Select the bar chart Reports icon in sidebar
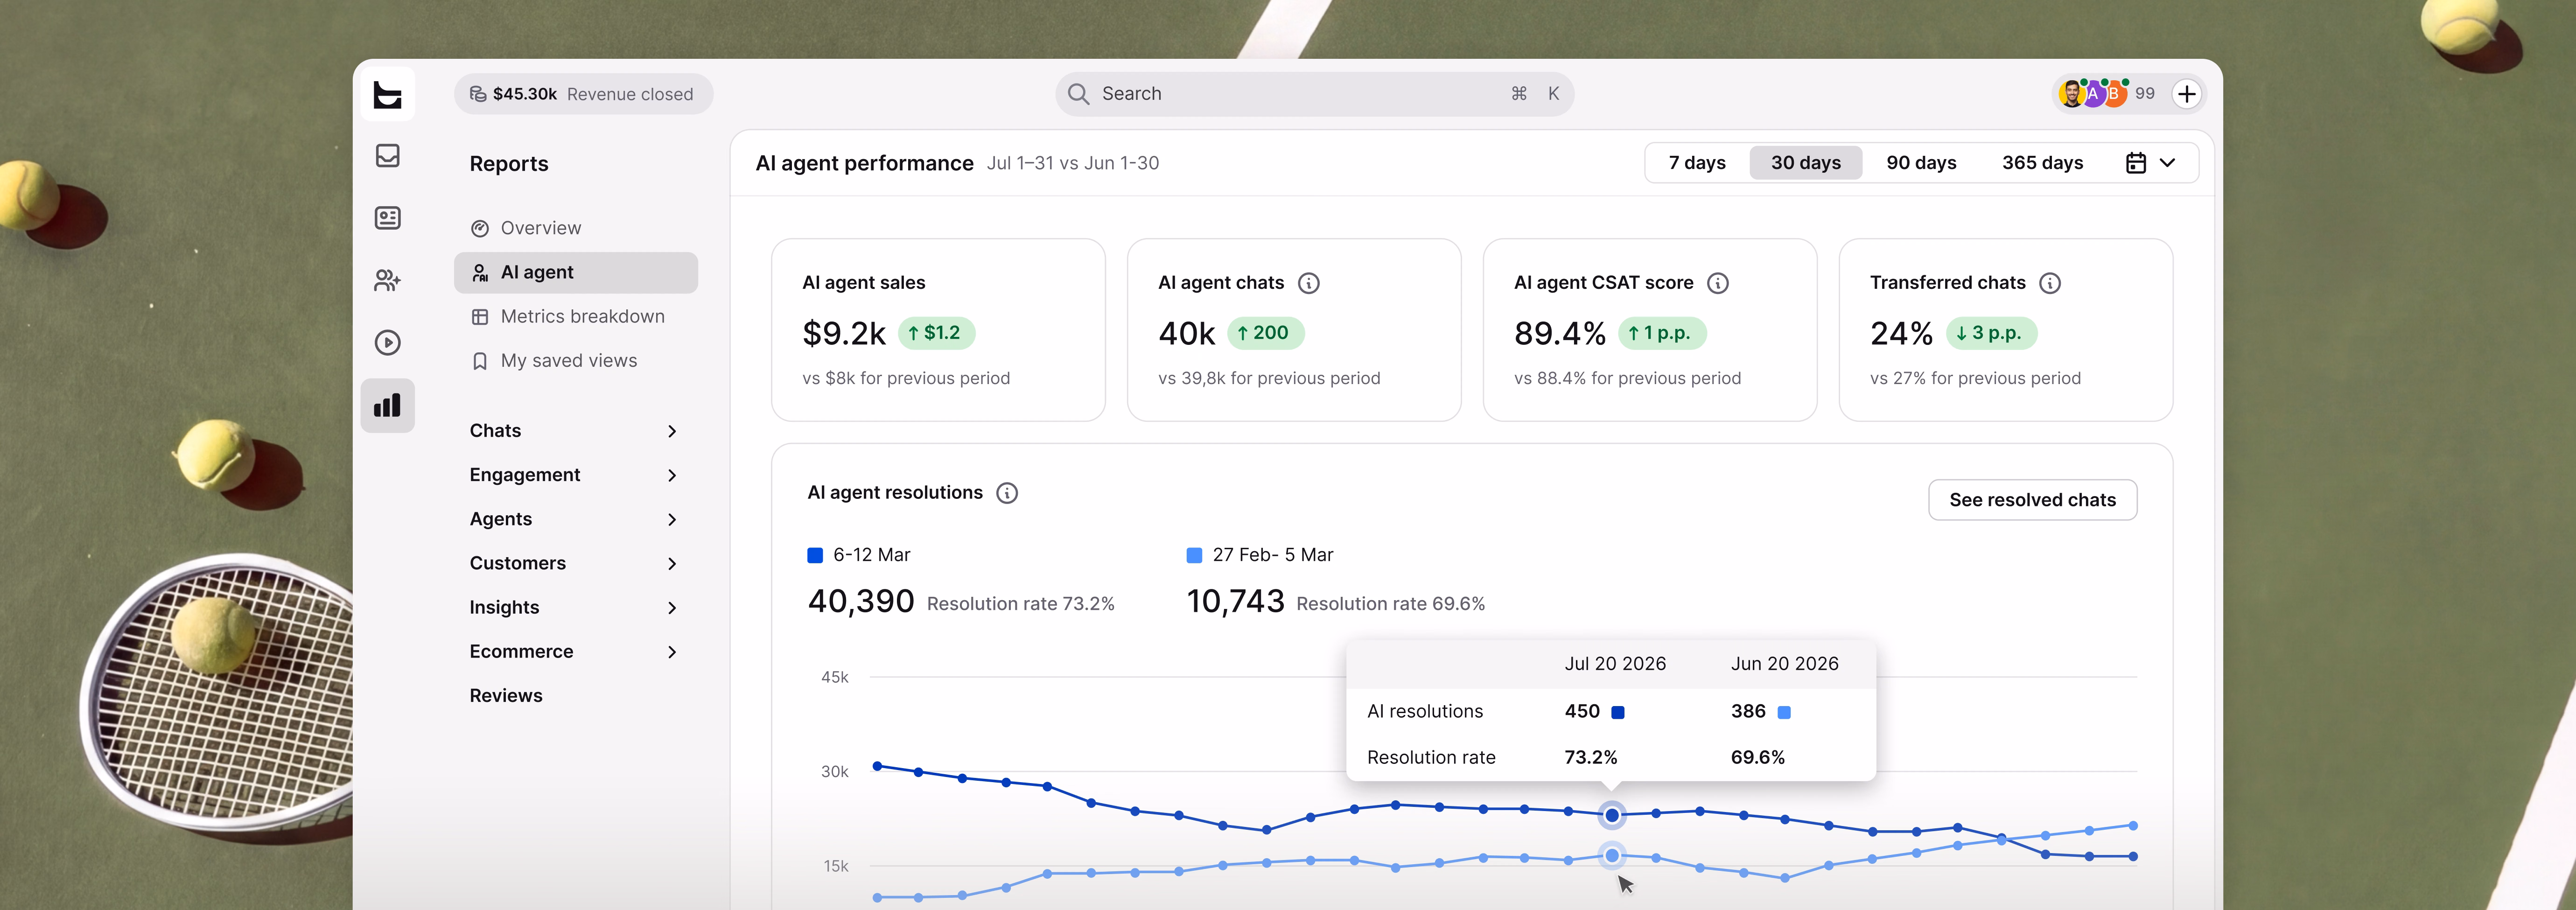This screenshot has width=2576, height=910. 387,405
